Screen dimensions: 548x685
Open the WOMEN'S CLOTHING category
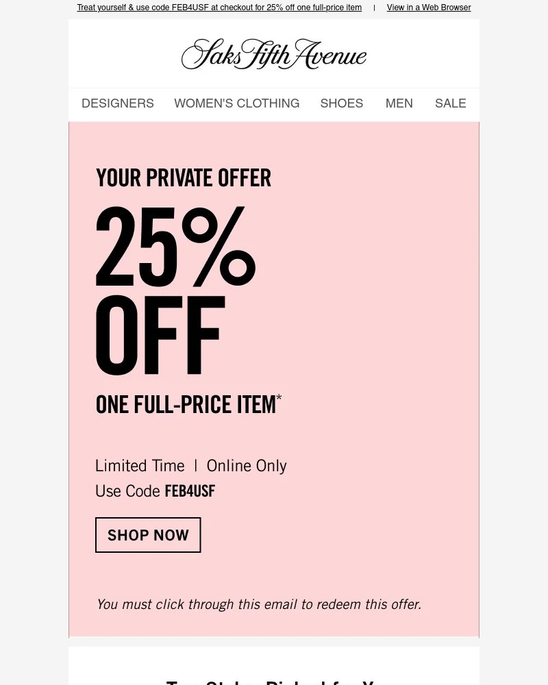tap(236, 103)
